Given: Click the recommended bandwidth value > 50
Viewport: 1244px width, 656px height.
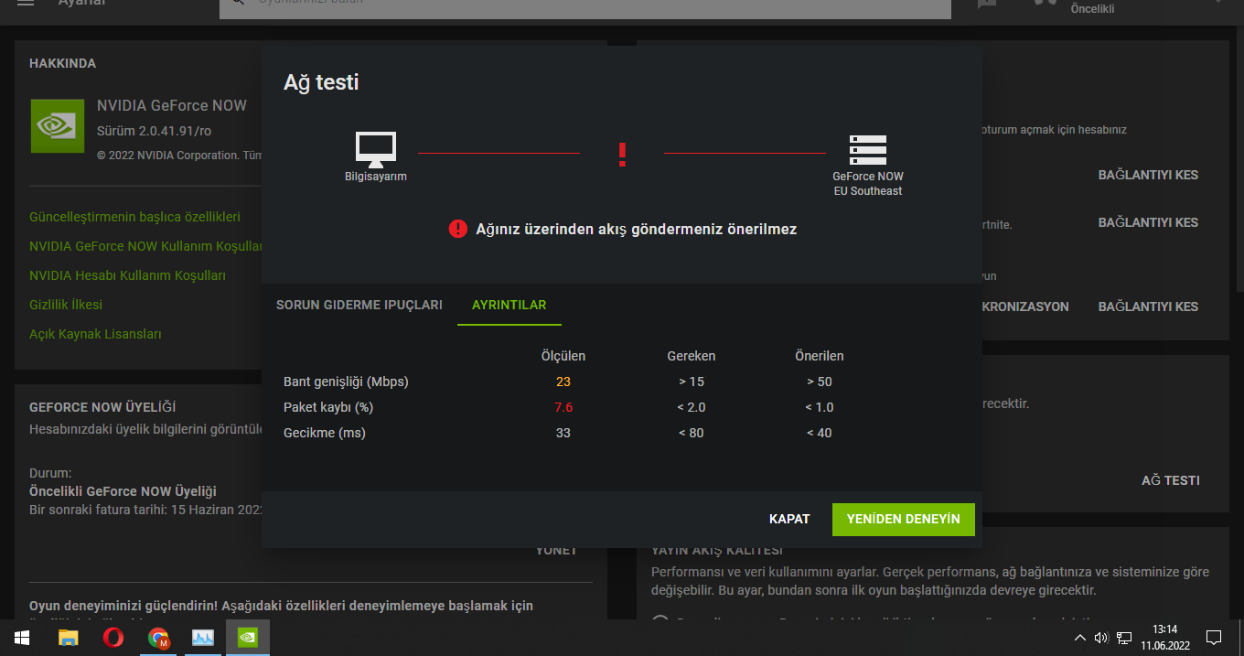Looking at the screenshot, I should (820, 382).
